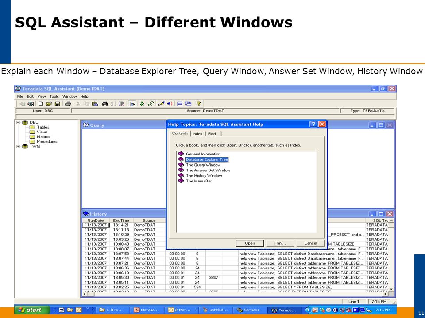Viewport: 425px width, 318px height.
Task: Open the Edit menu
Action: pos(30,97)
